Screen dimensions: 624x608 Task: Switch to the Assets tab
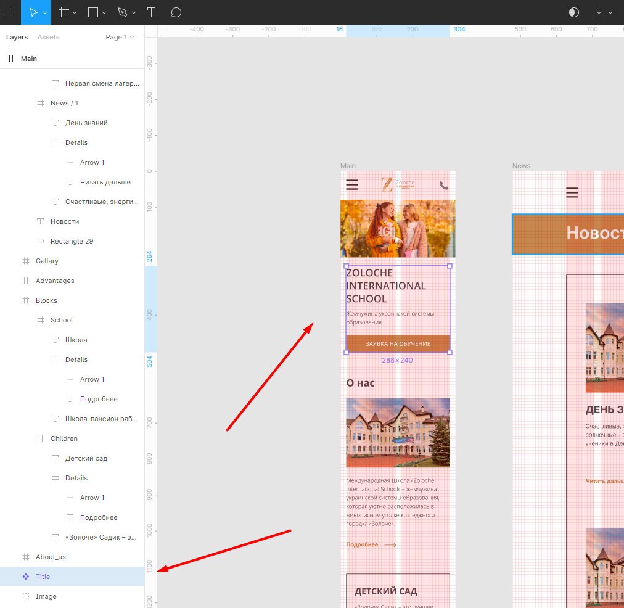(x=48, y=37)
